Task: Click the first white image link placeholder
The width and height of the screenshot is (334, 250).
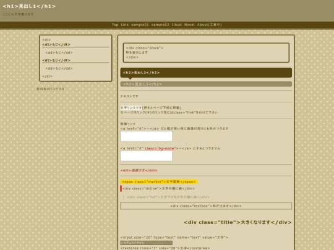Action: [146, 136]
